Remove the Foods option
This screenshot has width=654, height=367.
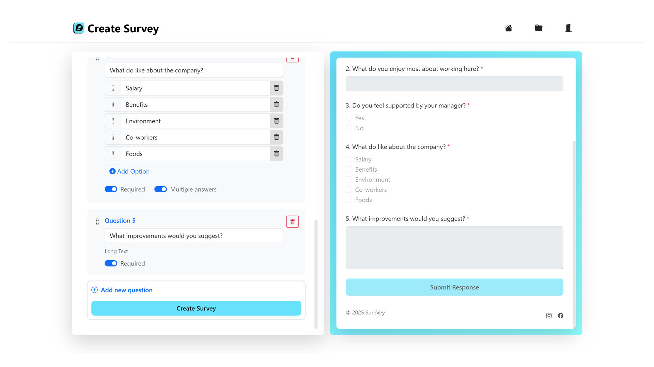[x=276, y=154]
